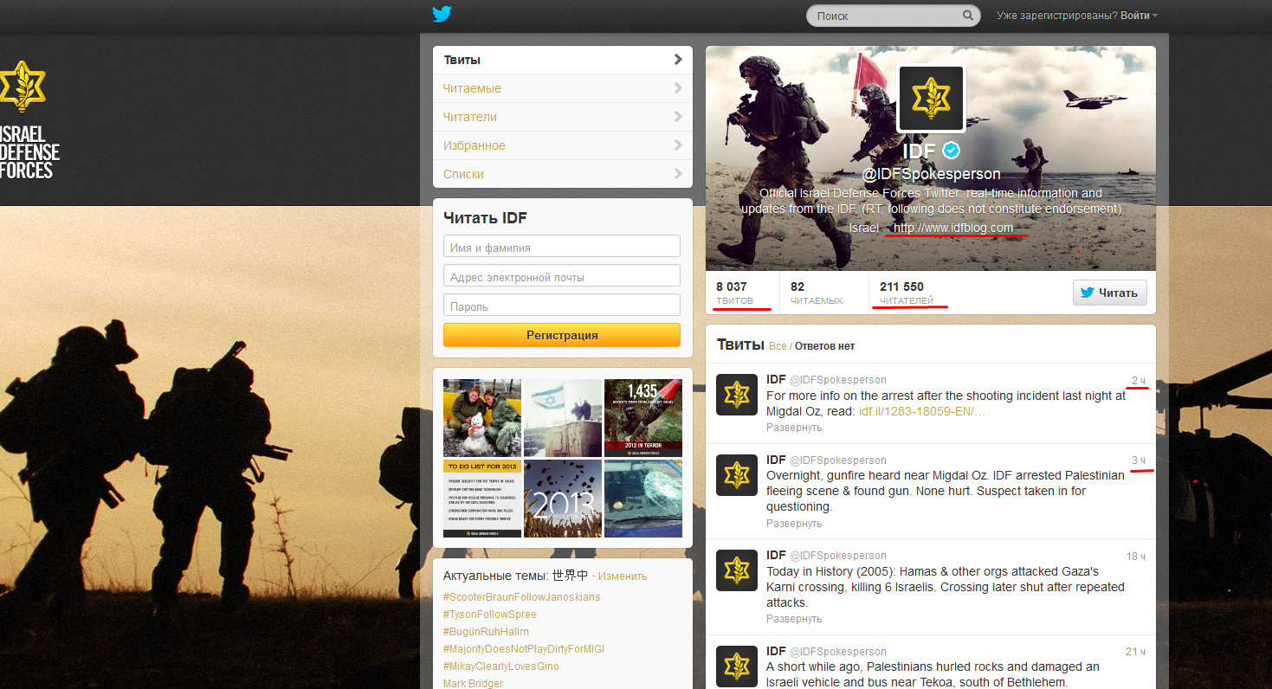This screenshot has height=689, width=1272.
Task: Click Israel Defense Forces logo in left background
Action: point(29,120)
